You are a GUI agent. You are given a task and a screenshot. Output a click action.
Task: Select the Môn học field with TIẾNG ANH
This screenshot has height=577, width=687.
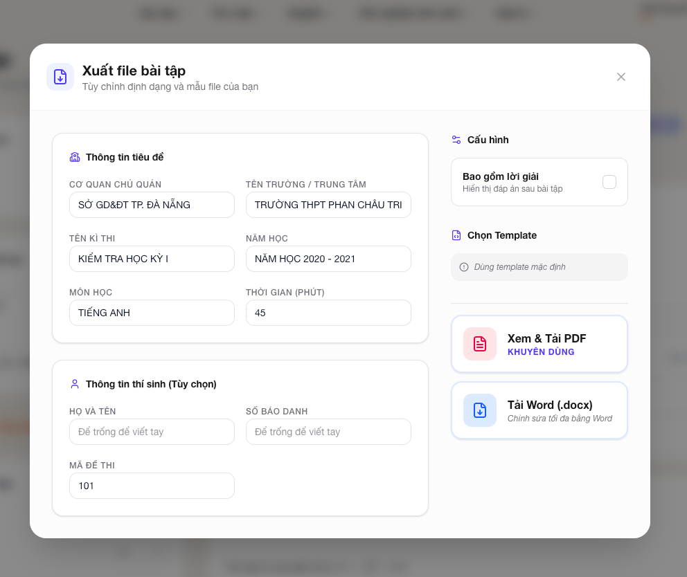tap(152, 313)
